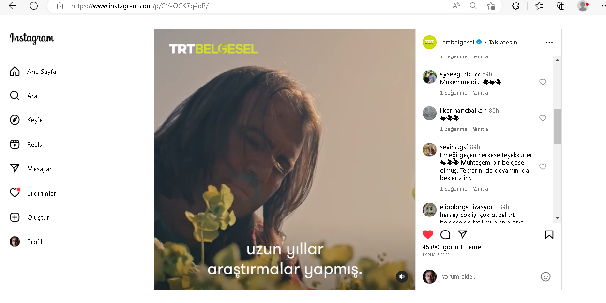Open the comment bubble icon under post
Viewport: 606px width, 303px height.
[445, 235]
